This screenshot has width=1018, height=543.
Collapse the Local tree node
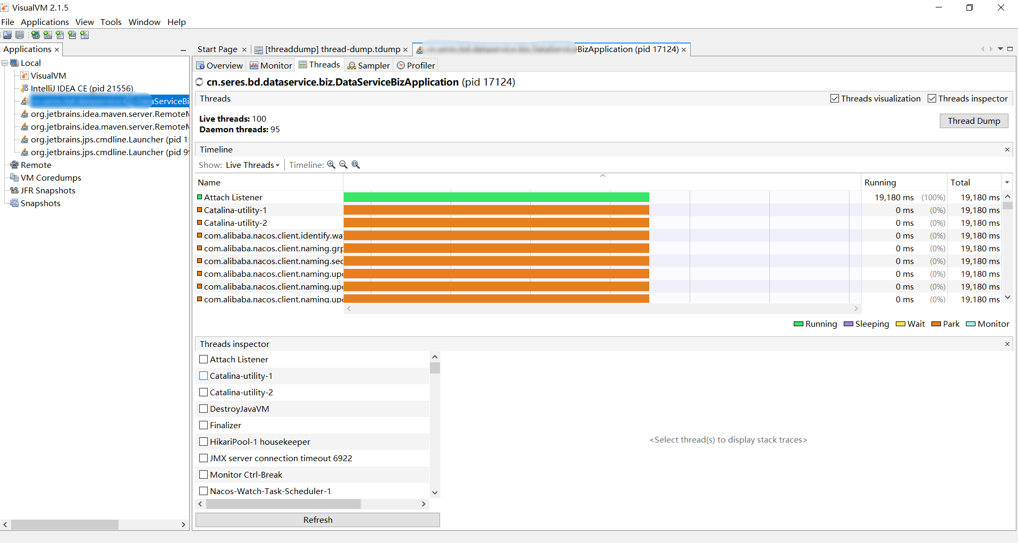(x=5, y=63)
